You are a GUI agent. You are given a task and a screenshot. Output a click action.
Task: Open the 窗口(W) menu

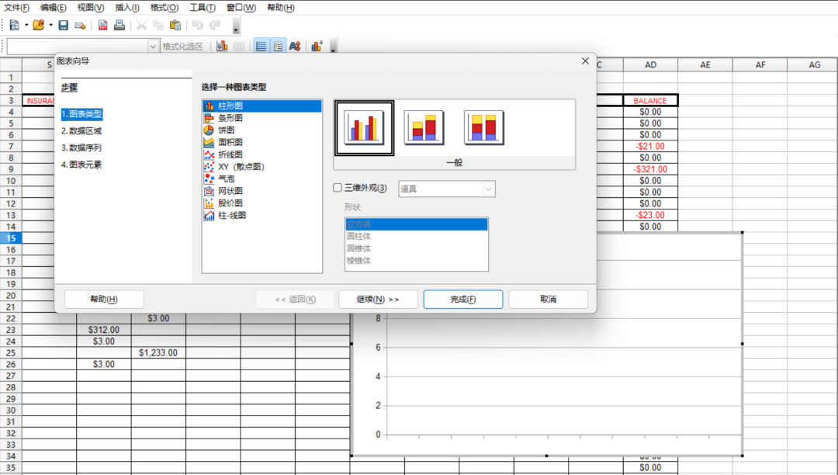241,8
